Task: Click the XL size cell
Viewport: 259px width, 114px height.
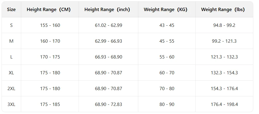Action: [x=11, y=73]
